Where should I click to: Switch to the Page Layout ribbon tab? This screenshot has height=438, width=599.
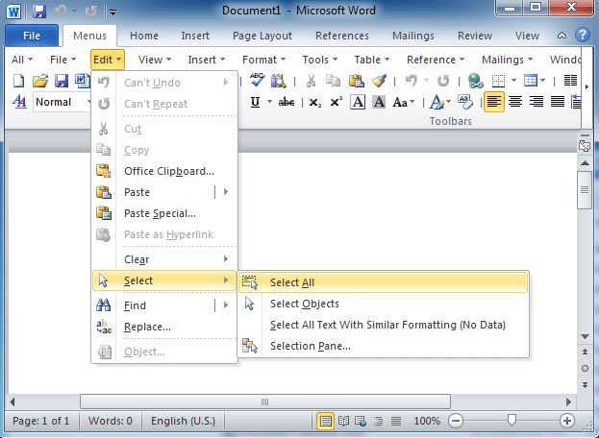[x=262, y=36]
